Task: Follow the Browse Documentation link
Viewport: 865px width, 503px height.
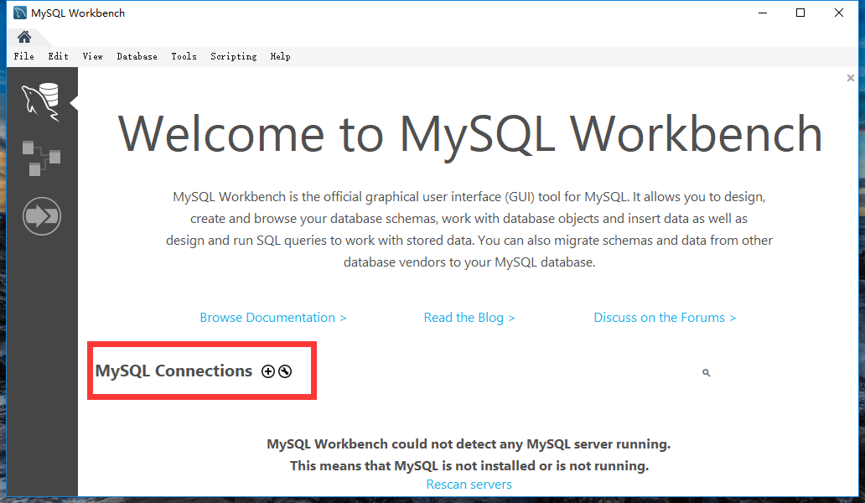Action: tap(273, 318)
